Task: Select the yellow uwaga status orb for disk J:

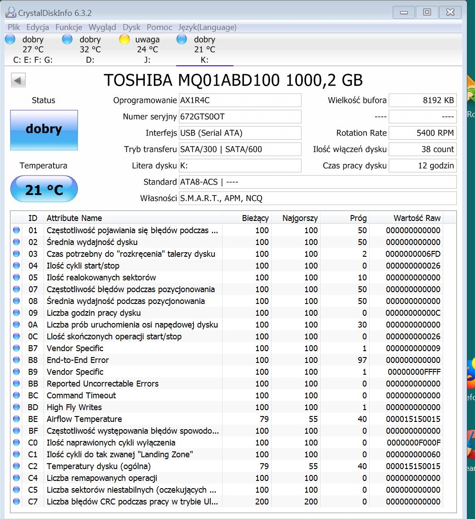Action: (x=124, y=39)
